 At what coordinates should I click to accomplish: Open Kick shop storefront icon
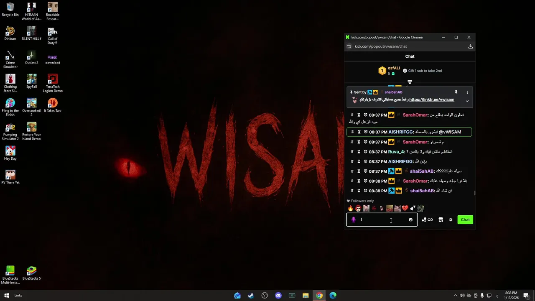click(x=441, y=219)
